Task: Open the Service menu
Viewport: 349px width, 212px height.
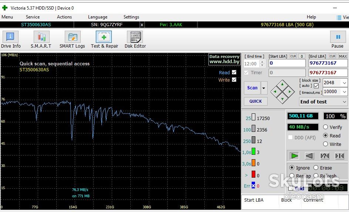Action: coord(33,17)
